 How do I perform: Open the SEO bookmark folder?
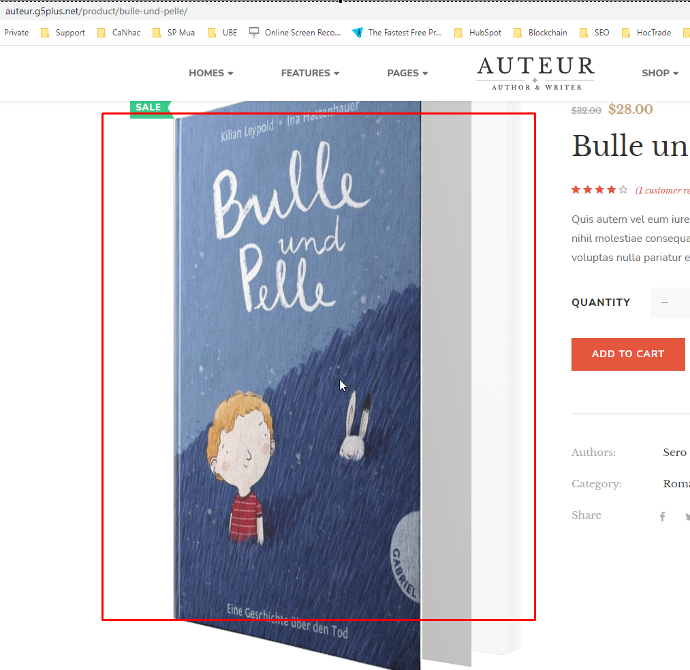[x=594, y=33]
